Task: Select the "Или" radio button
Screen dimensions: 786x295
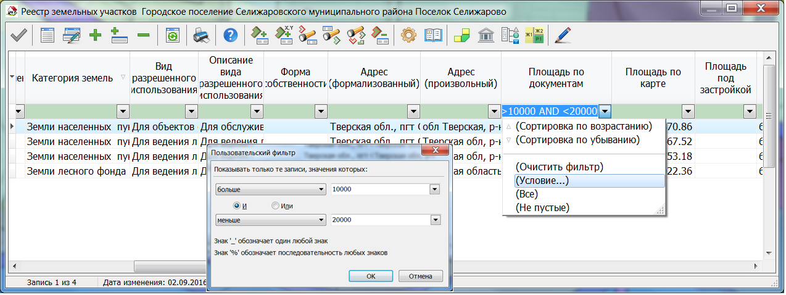Action: click(x=275, y=206)
